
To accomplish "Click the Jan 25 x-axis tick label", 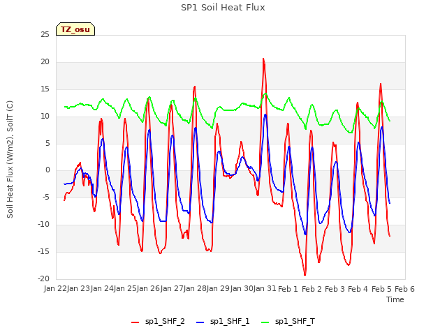I will [125, 288].
